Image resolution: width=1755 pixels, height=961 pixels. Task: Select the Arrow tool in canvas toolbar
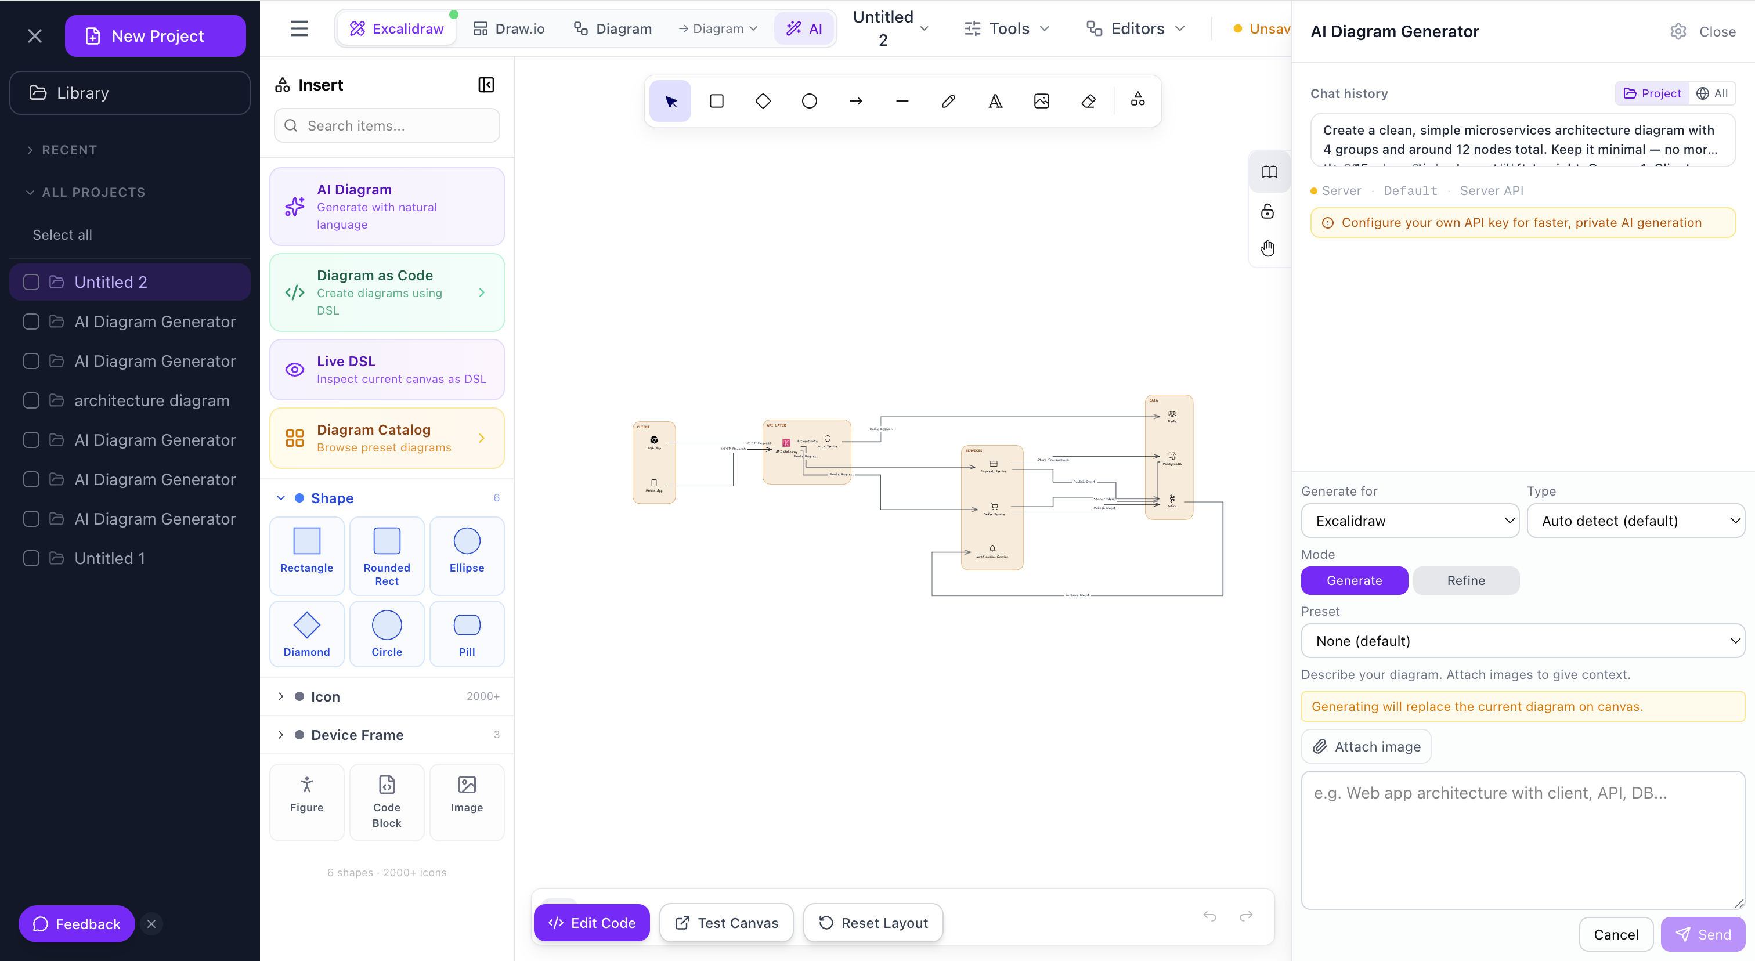855,102
